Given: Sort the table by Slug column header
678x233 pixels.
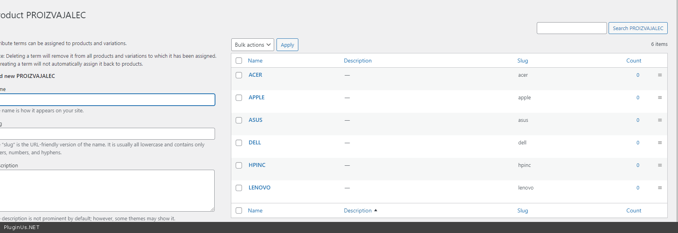Looking at the screenshot, I should point(522,61).
